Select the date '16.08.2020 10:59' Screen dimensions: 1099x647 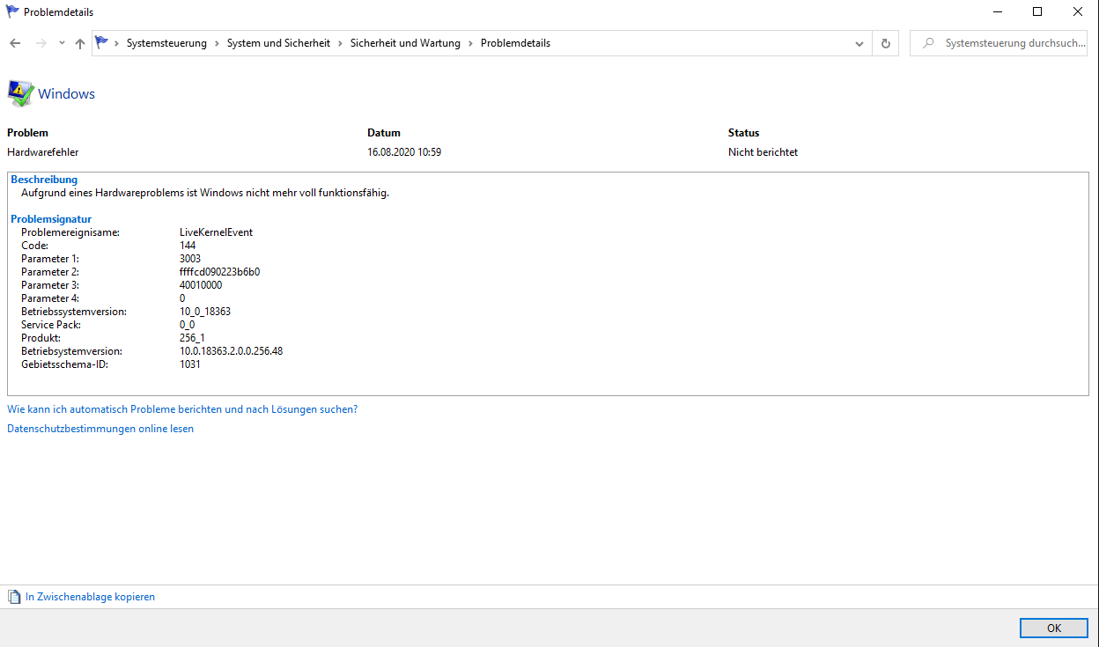click(404, 152)
